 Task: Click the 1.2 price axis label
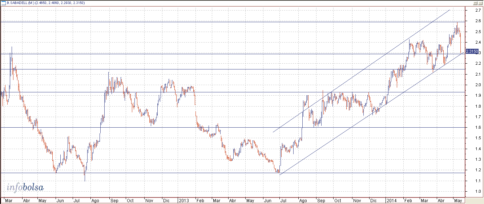478,170
